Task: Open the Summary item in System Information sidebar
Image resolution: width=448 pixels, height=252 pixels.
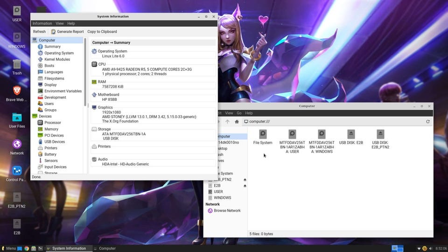Action: point(52,47)
